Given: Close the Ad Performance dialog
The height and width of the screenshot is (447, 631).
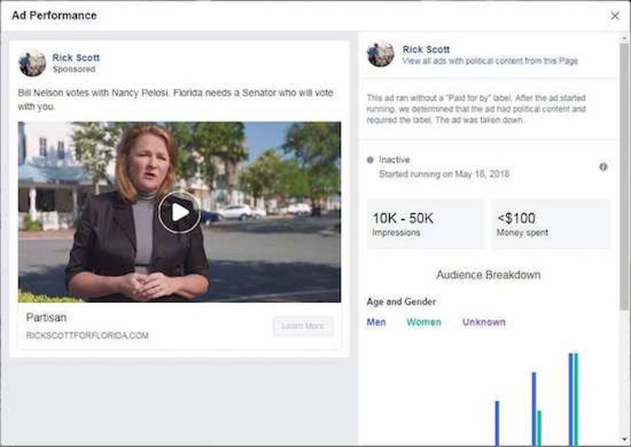Looking at the screenshot, I should (x=615, y=15).
